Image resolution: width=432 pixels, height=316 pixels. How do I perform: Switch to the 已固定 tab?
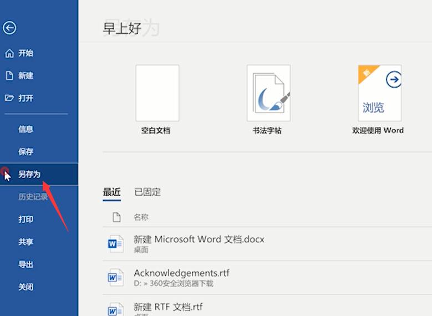[148, 192]
